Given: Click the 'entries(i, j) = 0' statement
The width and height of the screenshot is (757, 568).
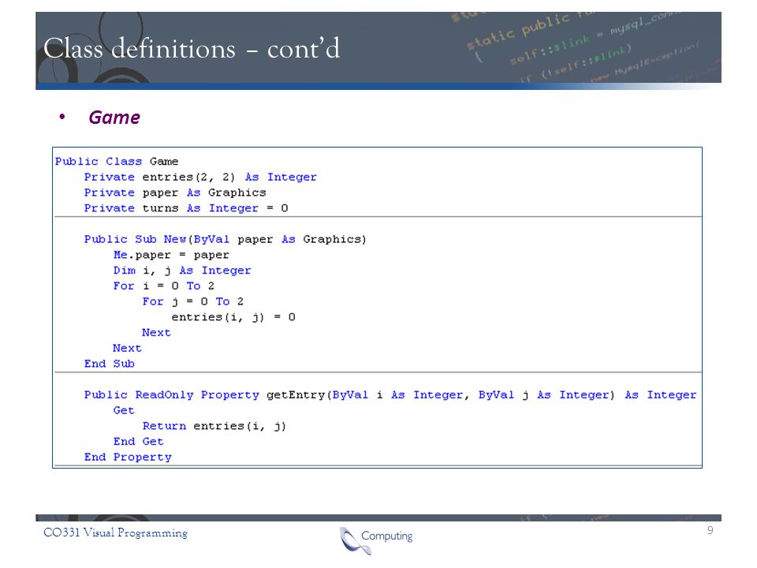Looking at the screenshot, I should click(233, 317).
